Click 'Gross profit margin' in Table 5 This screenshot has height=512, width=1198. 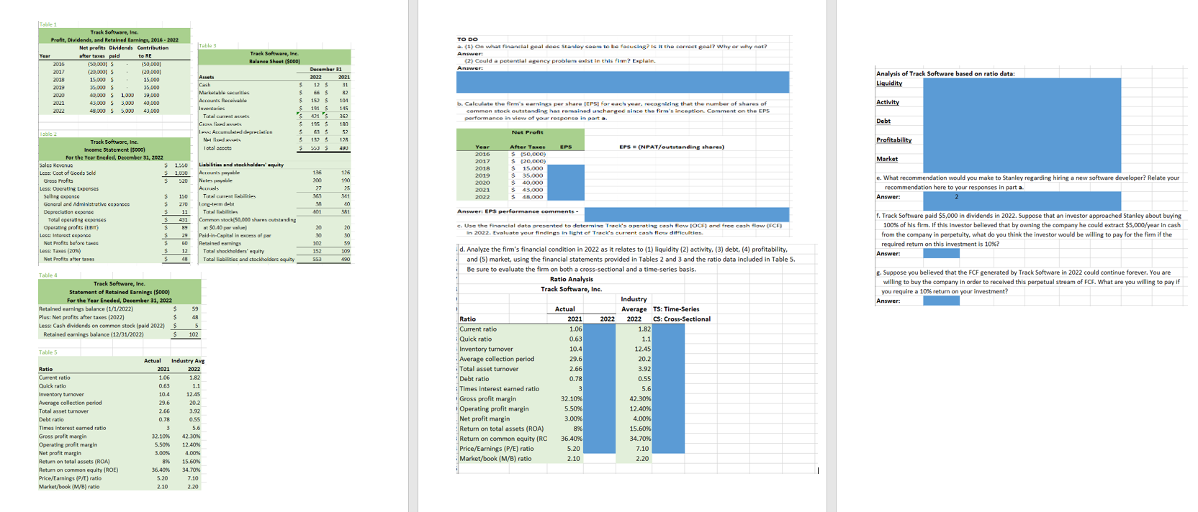click(x=63, y=436)
